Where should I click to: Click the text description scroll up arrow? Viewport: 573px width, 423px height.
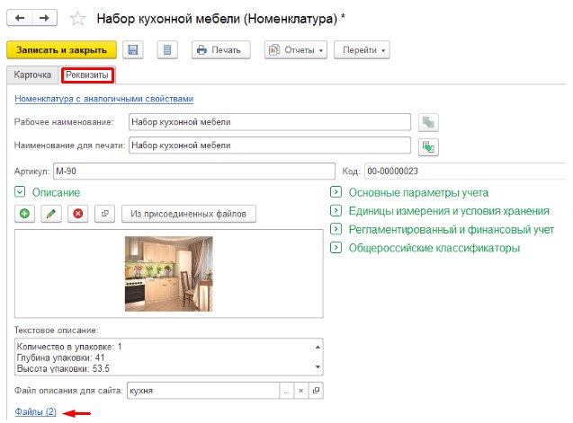pyautogui.click(x=318, y=347)
